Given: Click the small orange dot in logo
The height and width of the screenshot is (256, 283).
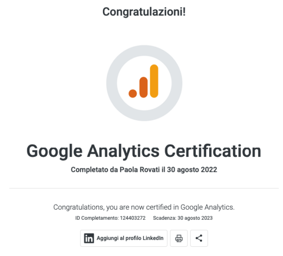Looking at the screenshot, I should pos(133,94).
